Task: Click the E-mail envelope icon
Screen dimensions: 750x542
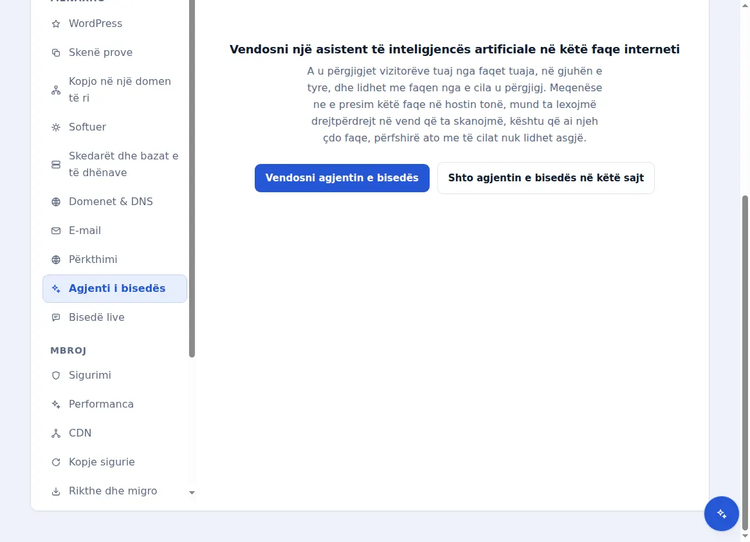Action: [56, 231]
